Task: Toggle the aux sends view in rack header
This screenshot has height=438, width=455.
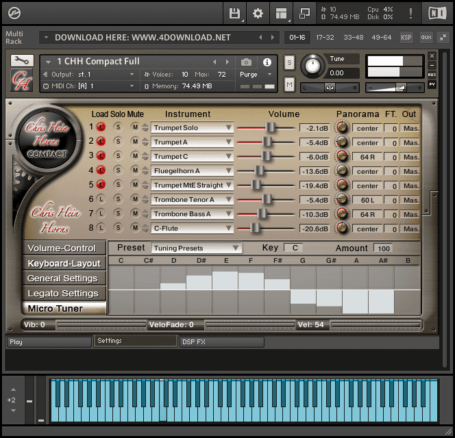Action: pyautogui.click(x=426, y=38)
